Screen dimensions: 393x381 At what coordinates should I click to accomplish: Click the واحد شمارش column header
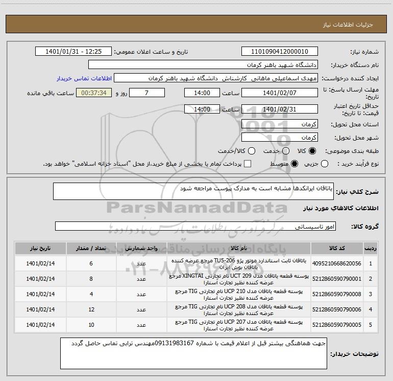pyautogui.click(x=141, y=249)
